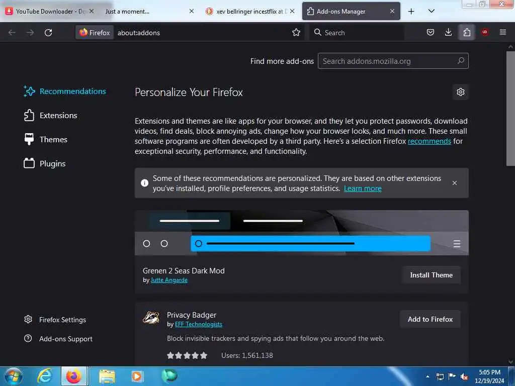Click the page vertical scrollbar thumb

510,109
